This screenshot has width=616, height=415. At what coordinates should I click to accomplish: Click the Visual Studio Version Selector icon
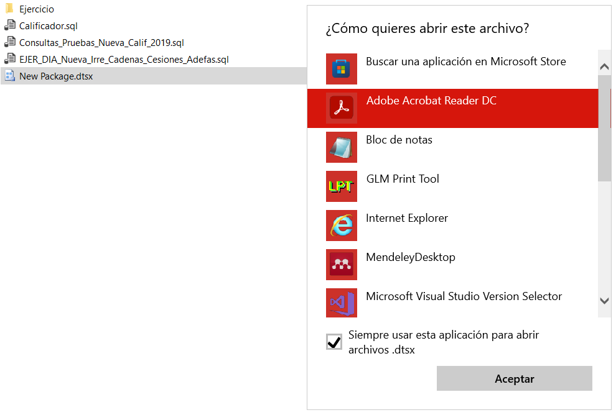pyautogui.click(x=342, y=303)
